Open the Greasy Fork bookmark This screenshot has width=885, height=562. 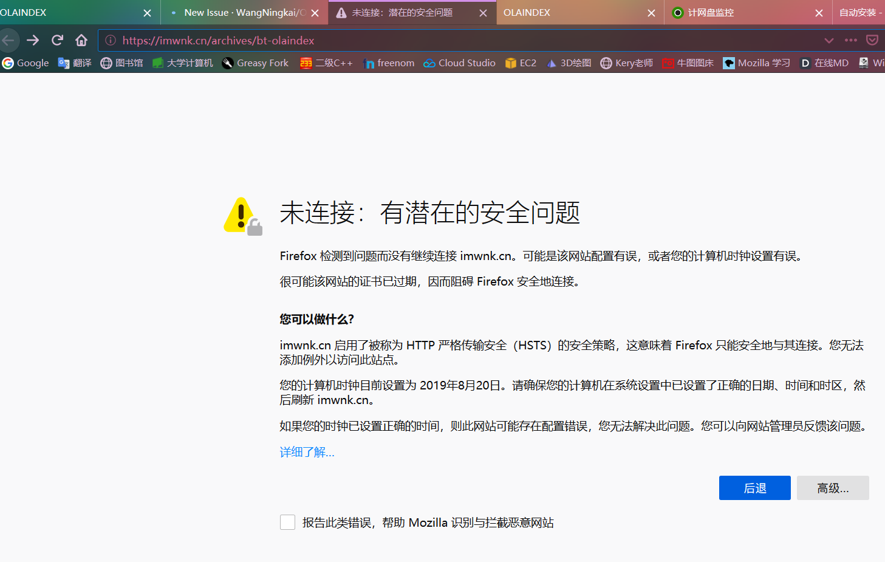255,63
